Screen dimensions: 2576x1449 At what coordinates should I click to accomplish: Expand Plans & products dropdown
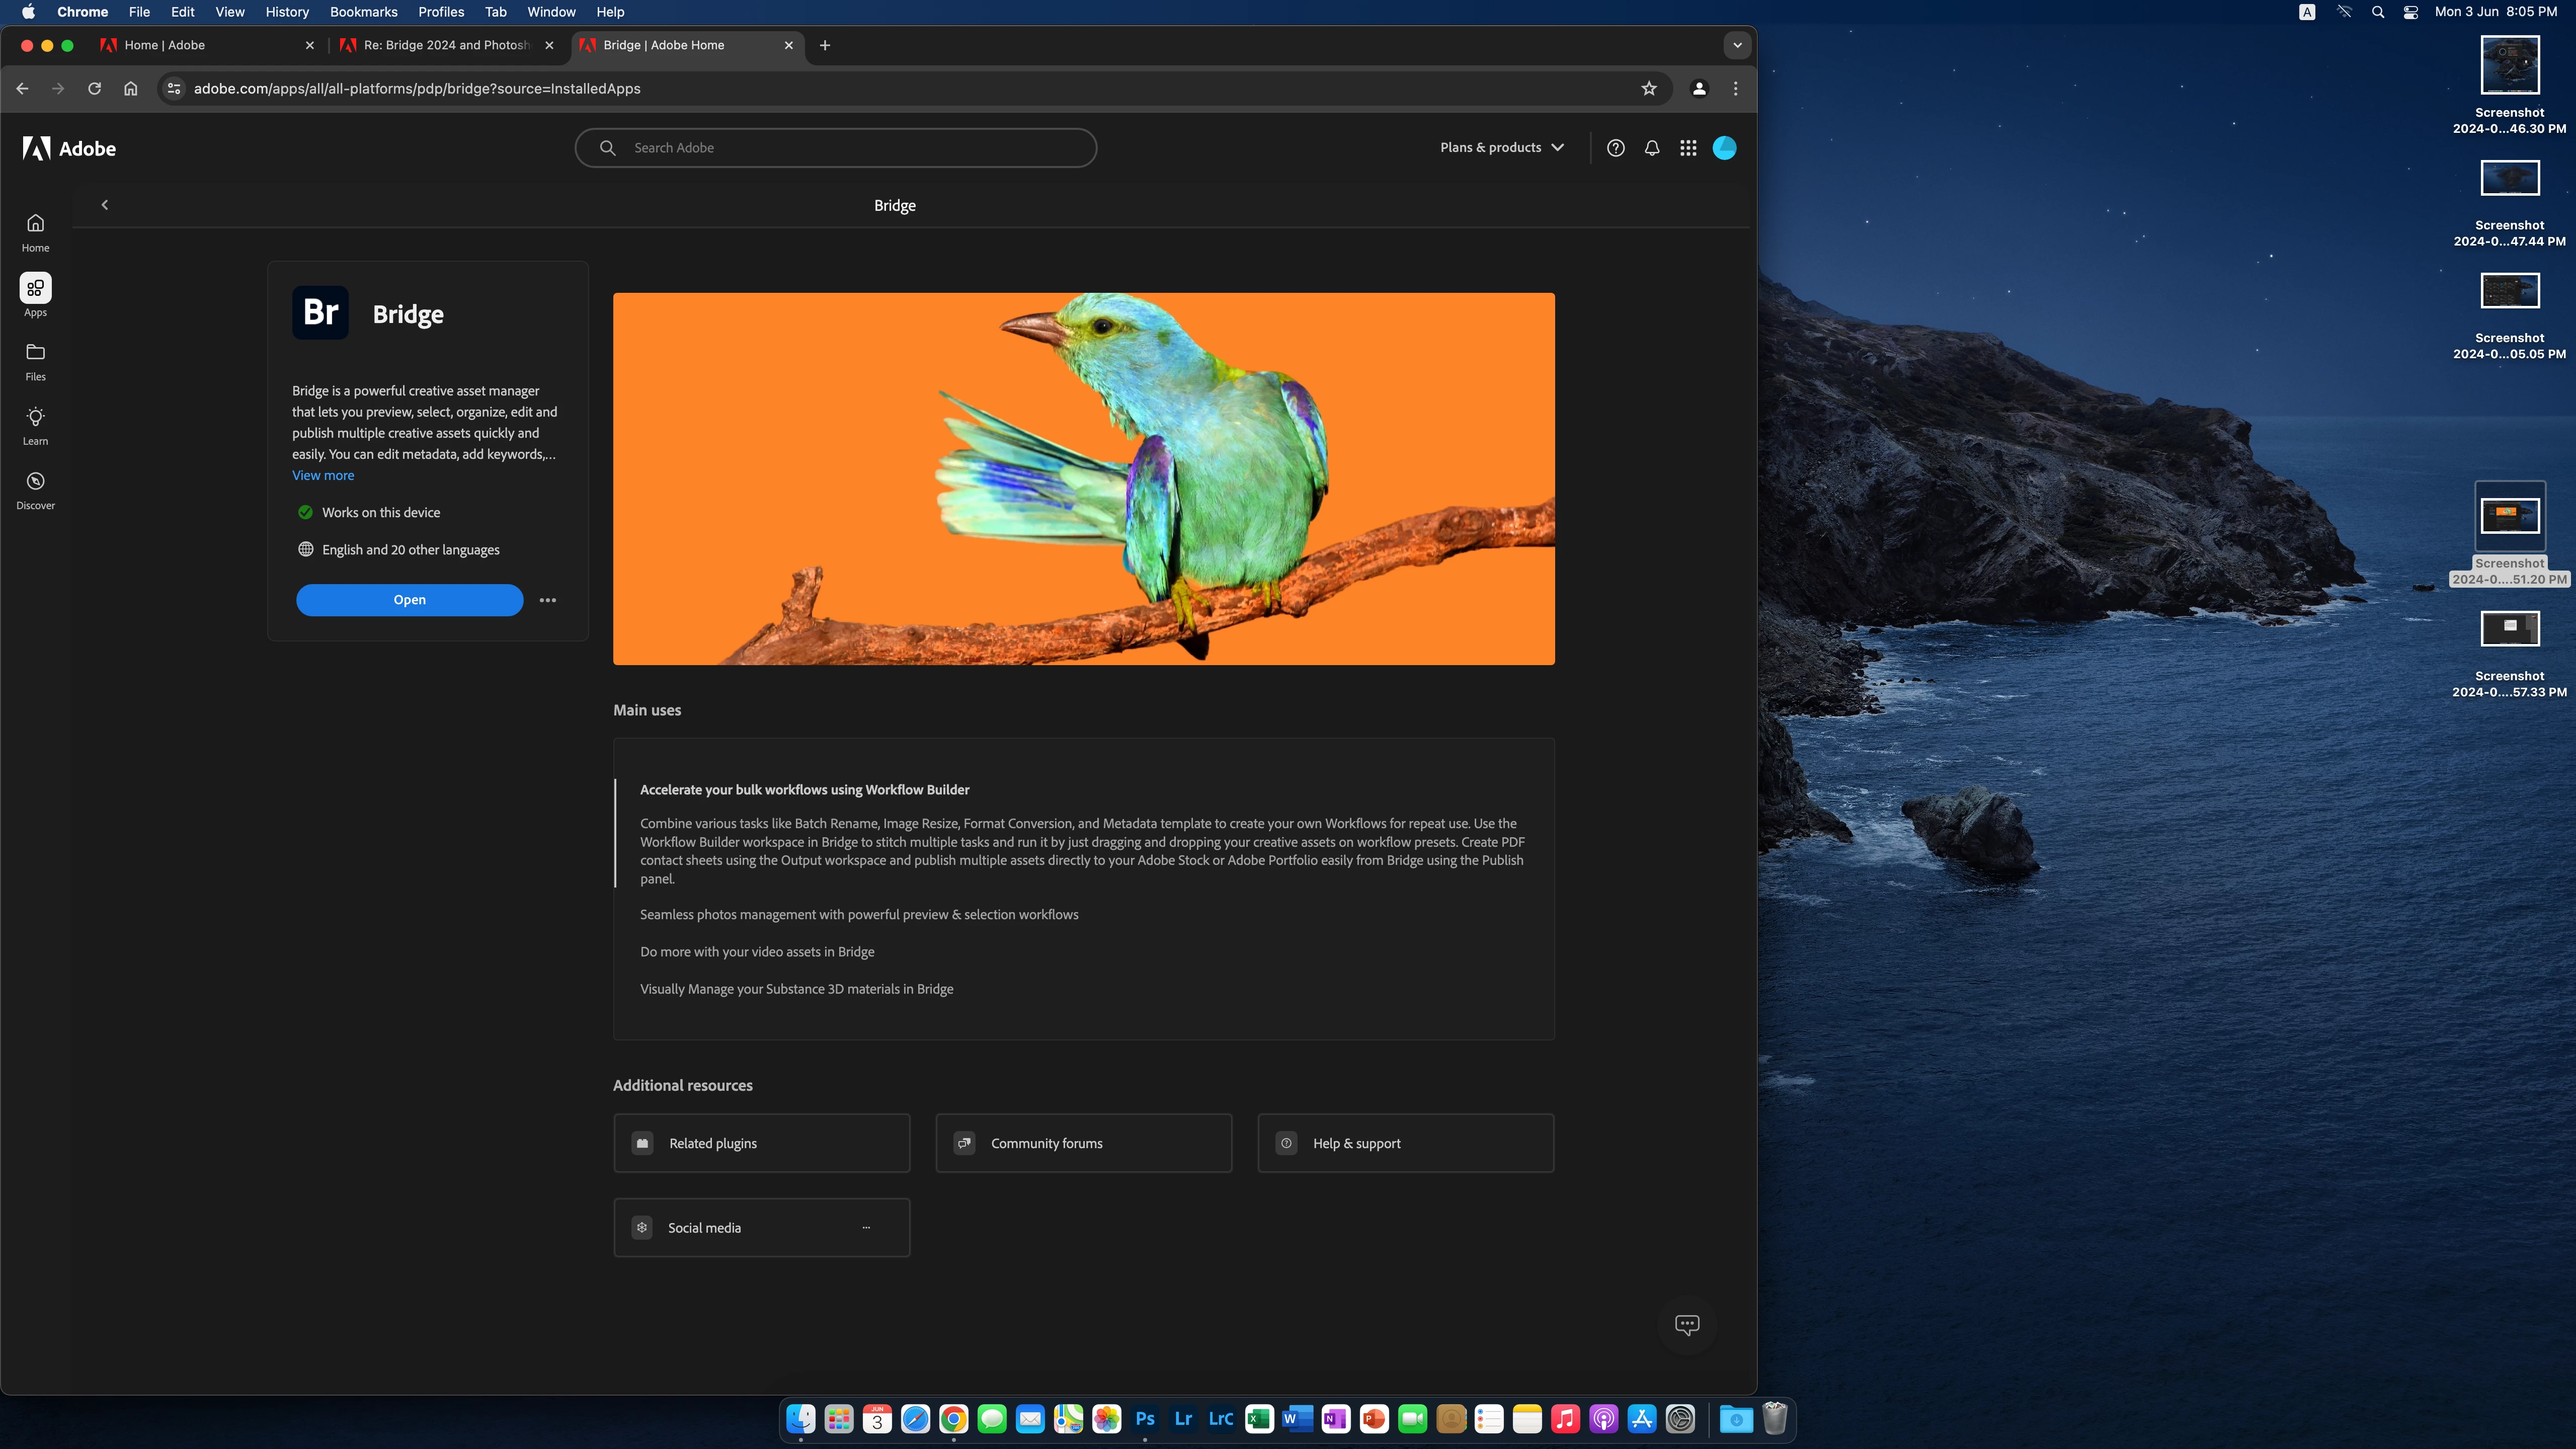click(1501, 148)
